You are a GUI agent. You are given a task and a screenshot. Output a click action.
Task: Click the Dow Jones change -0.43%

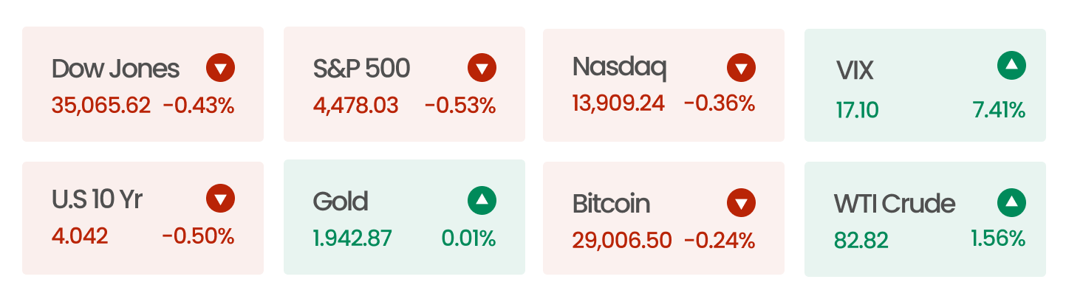point(198,106)
